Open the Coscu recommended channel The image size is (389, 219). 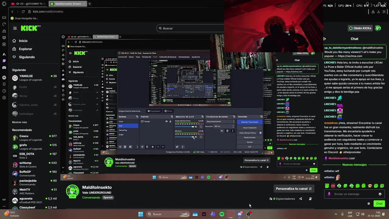point(34,138)
